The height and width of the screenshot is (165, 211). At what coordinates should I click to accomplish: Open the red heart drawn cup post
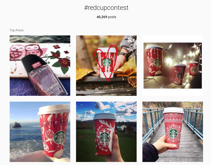[x=106, y=66]
